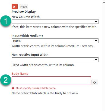Click the New Column Width label
The width and height of the screenshot is (105, 111).
pyautogui.click(x=26, y=17)
